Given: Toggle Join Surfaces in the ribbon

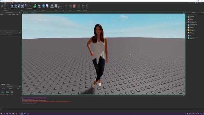Looking at the screenshot, I should click(x=29, y=9).
